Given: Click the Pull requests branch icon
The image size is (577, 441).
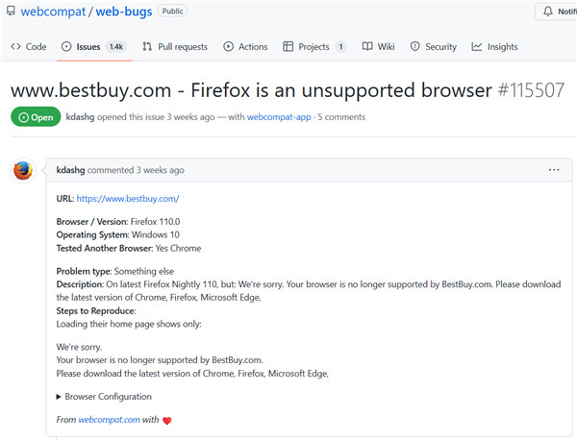Looking at the screenshot, I should point(147,46).
